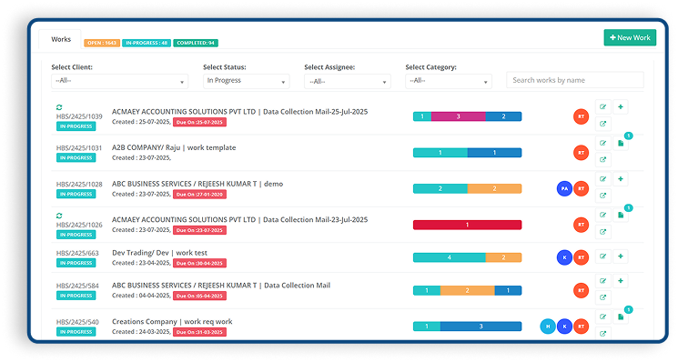Click red progress bar on HBS/2425/1026 row
The image size is (678, 362).
pos(468,225)
